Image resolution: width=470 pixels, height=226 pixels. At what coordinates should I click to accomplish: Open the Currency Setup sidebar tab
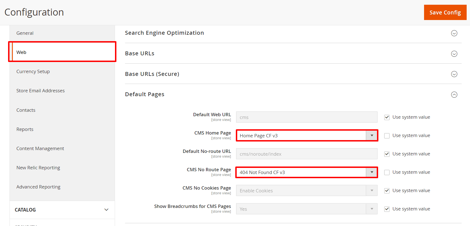33,71
